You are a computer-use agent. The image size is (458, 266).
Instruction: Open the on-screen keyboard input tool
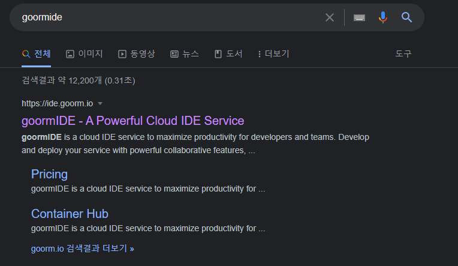point(359,17)
